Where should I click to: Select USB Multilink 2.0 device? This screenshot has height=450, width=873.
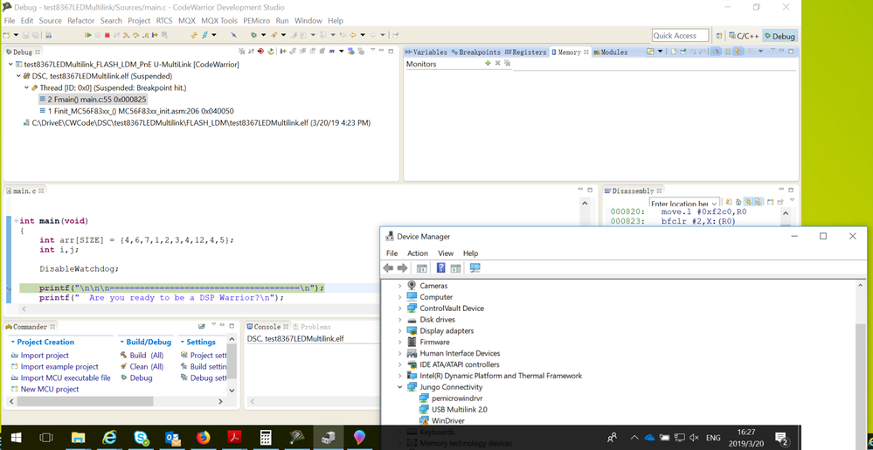pos(460,409)
